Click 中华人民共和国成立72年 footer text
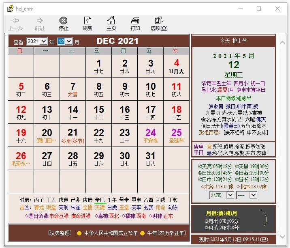 pos(111,233)
